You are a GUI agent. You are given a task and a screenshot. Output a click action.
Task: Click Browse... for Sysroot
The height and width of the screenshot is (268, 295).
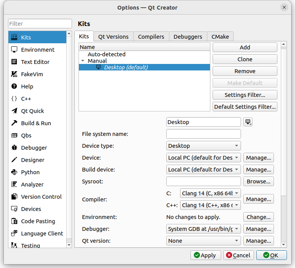(259, 181)
